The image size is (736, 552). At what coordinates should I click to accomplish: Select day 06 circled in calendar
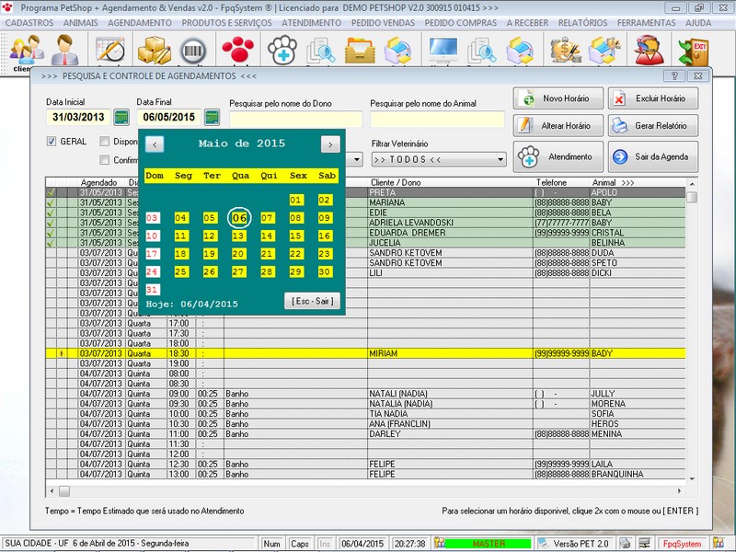coord(239,218)
